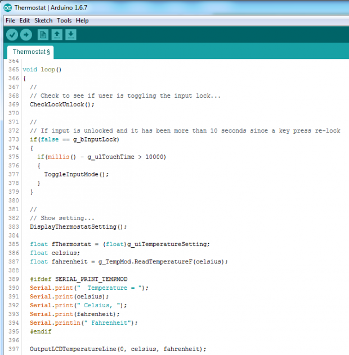Create a new sketch with New icon
This screenshot has height=355, width=349.
pyautogui.click(x=43, y=35)
